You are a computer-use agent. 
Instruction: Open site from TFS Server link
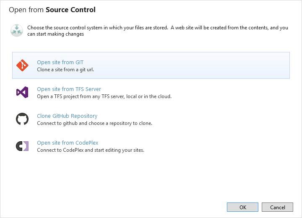point(69,89)
